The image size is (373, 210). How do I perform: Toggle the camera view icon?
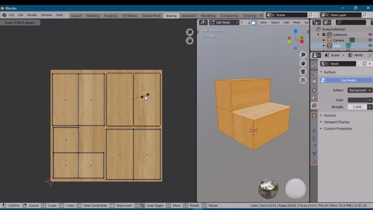point(303,72)
